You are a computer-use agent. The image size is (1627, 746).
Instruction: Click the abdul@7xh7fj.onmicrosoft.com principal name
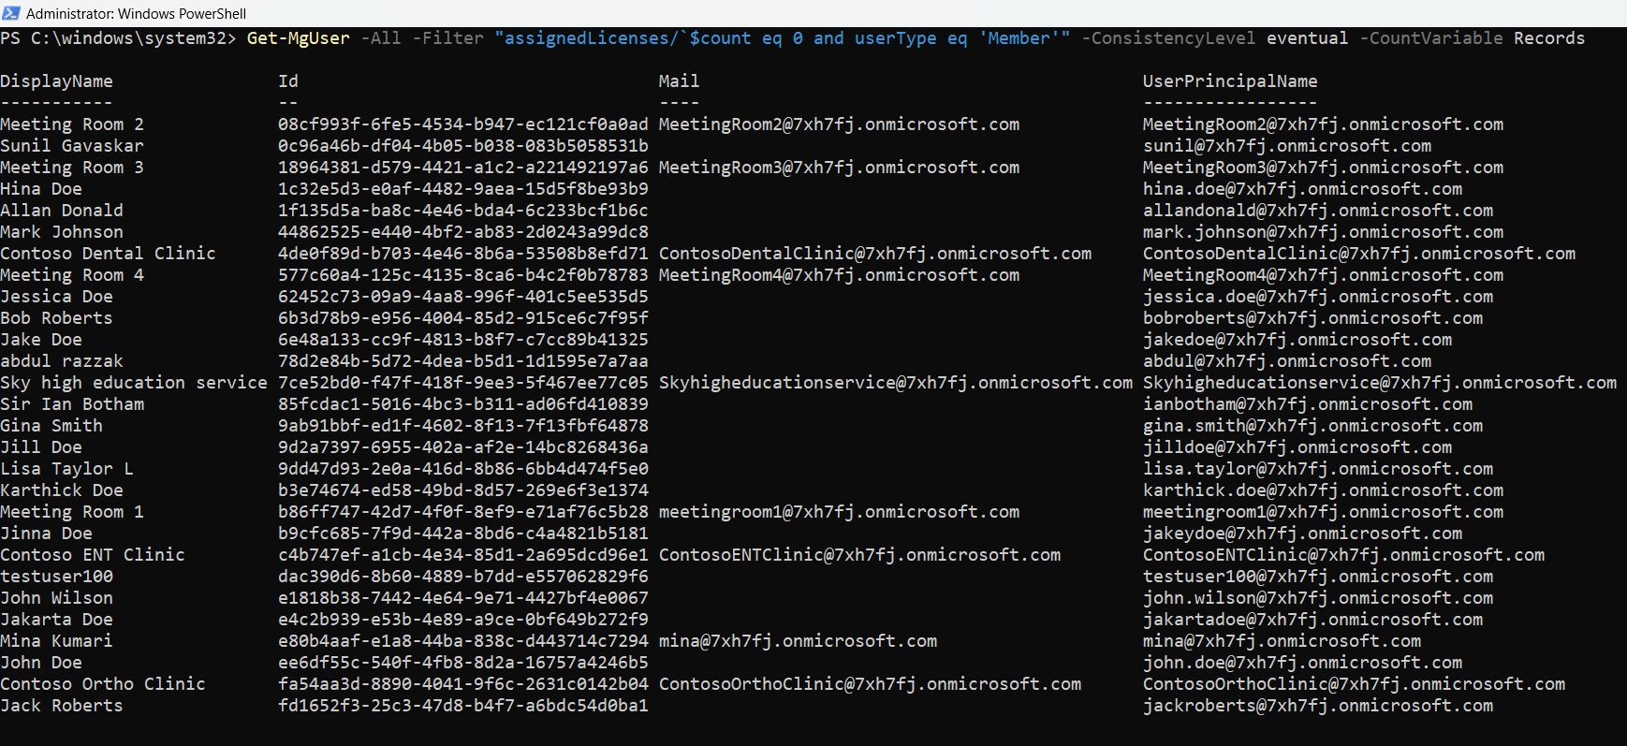point(1287,361)
